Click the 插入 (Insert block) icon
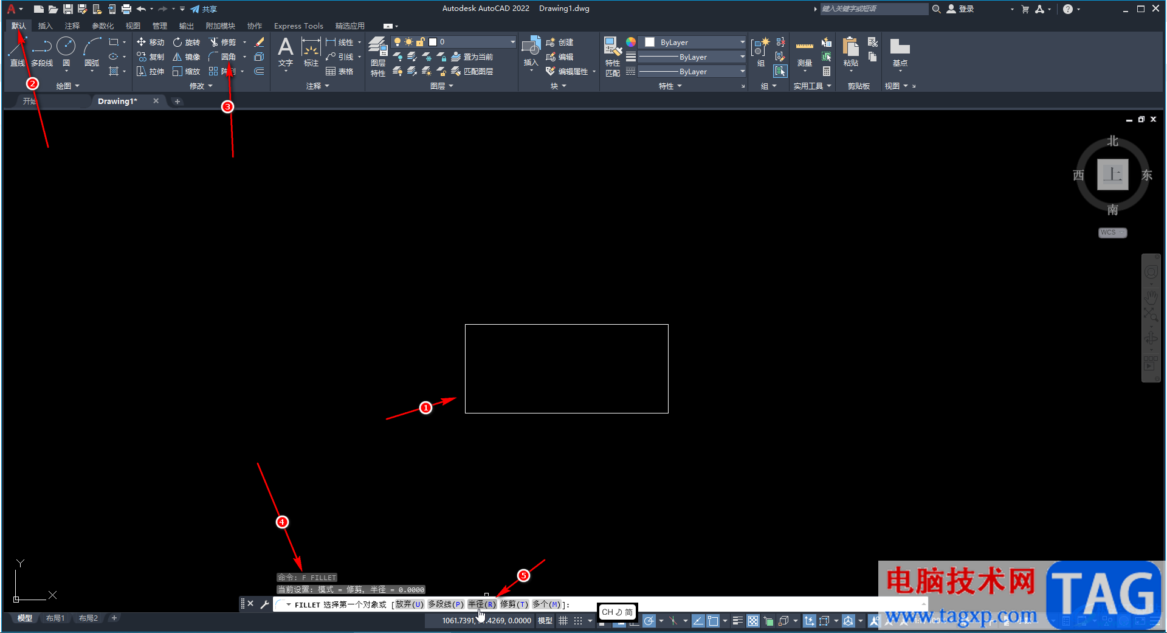This screenshot has width=1167, height=633. coord(531,51)
